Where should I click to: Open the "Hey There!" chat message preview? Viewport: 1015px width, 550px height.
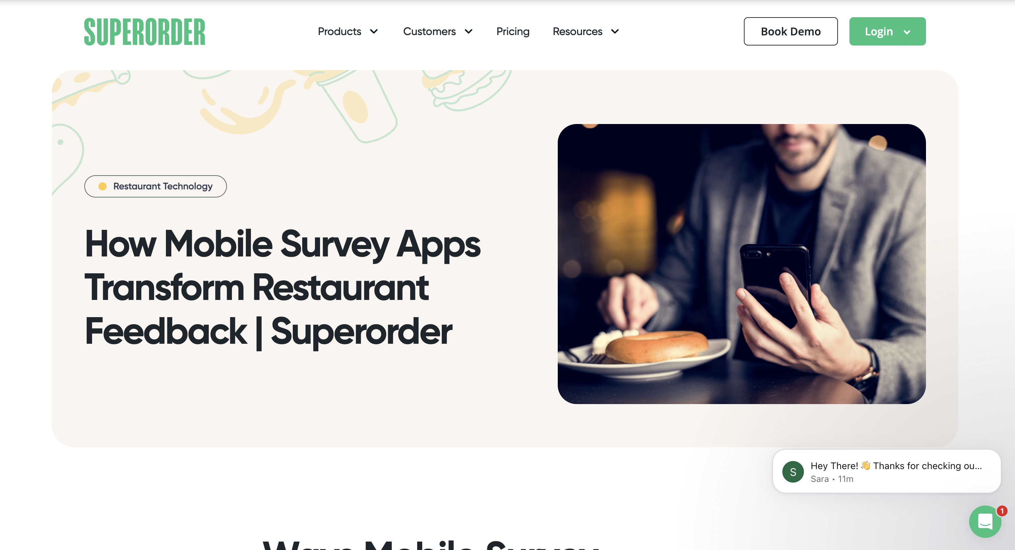coord(887,471)
